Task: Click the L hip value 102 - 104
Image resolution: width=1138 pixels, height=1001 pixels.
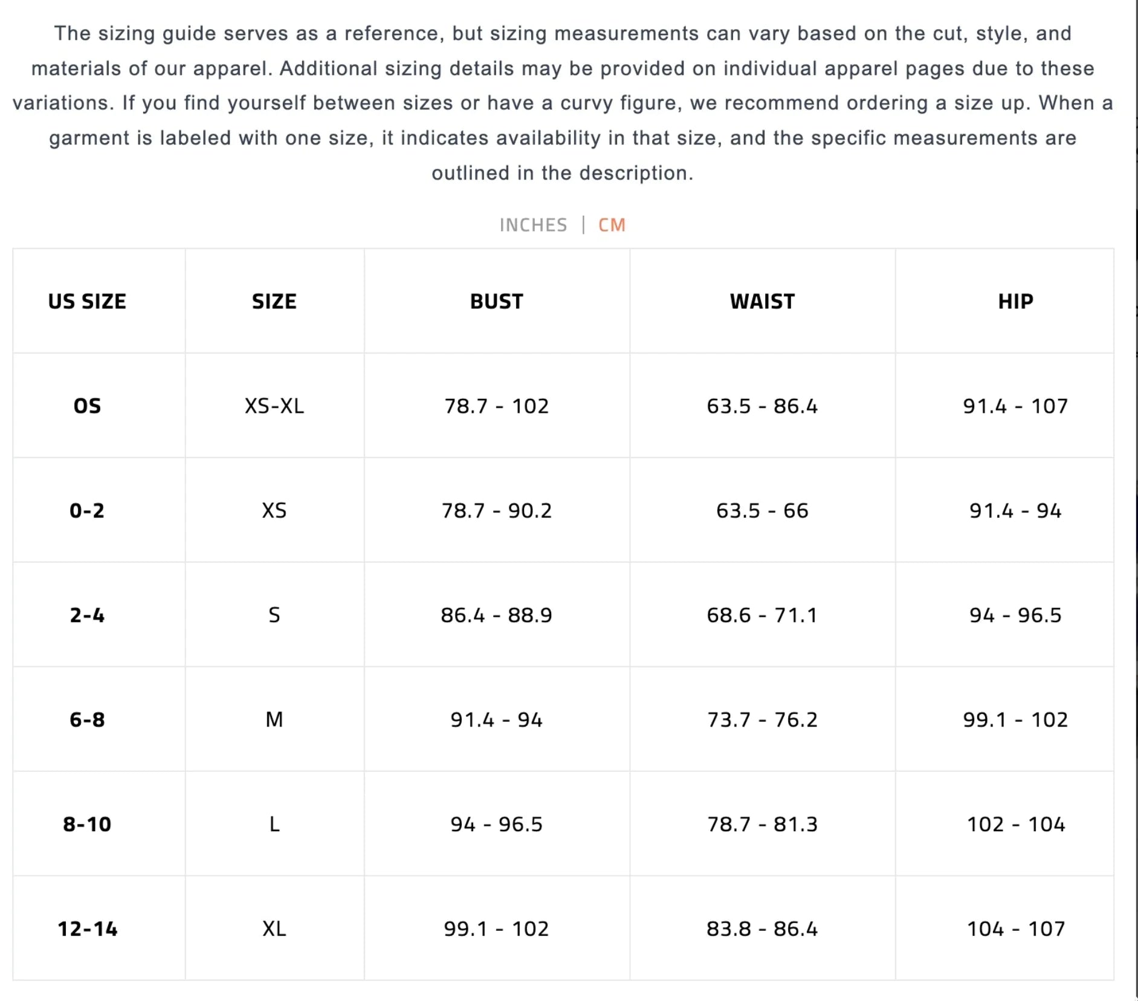Action: (x=1015, y=824)
